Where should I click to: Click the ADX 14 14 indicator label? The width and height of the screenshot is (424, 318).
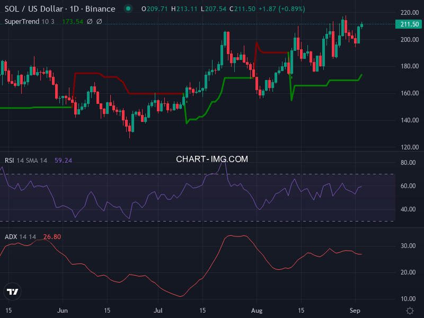click(x=20, y=236)
